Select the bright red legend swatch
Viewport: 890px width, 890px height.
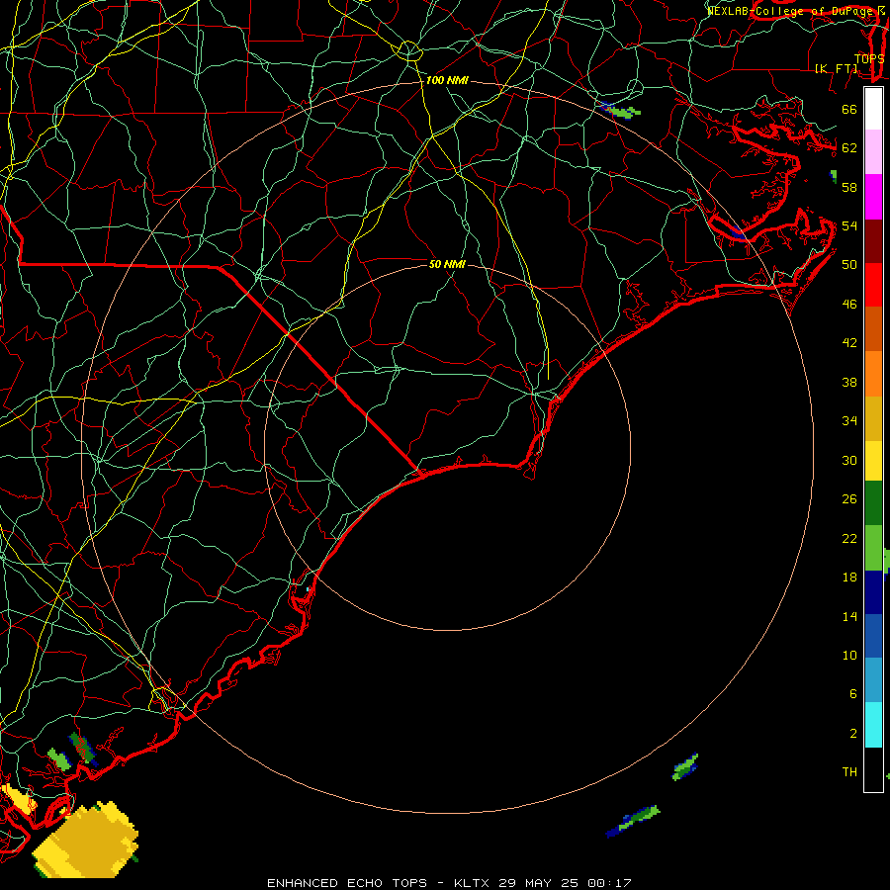pos(873,285)
